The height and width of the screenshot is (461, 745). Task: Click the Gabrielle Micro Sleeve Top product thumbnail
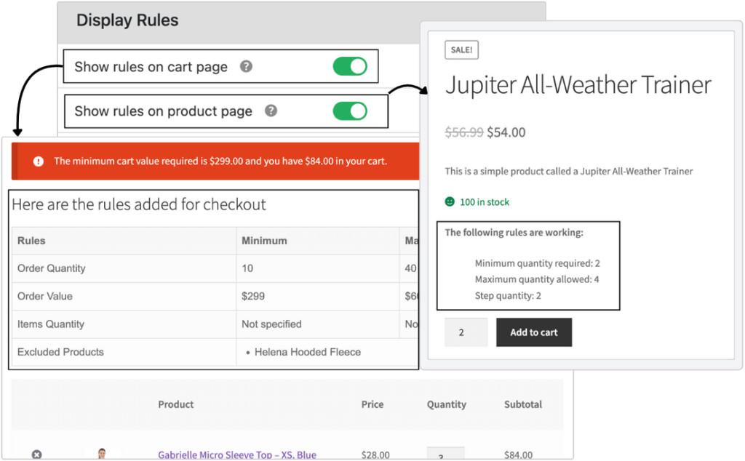(x=102, y=454)
